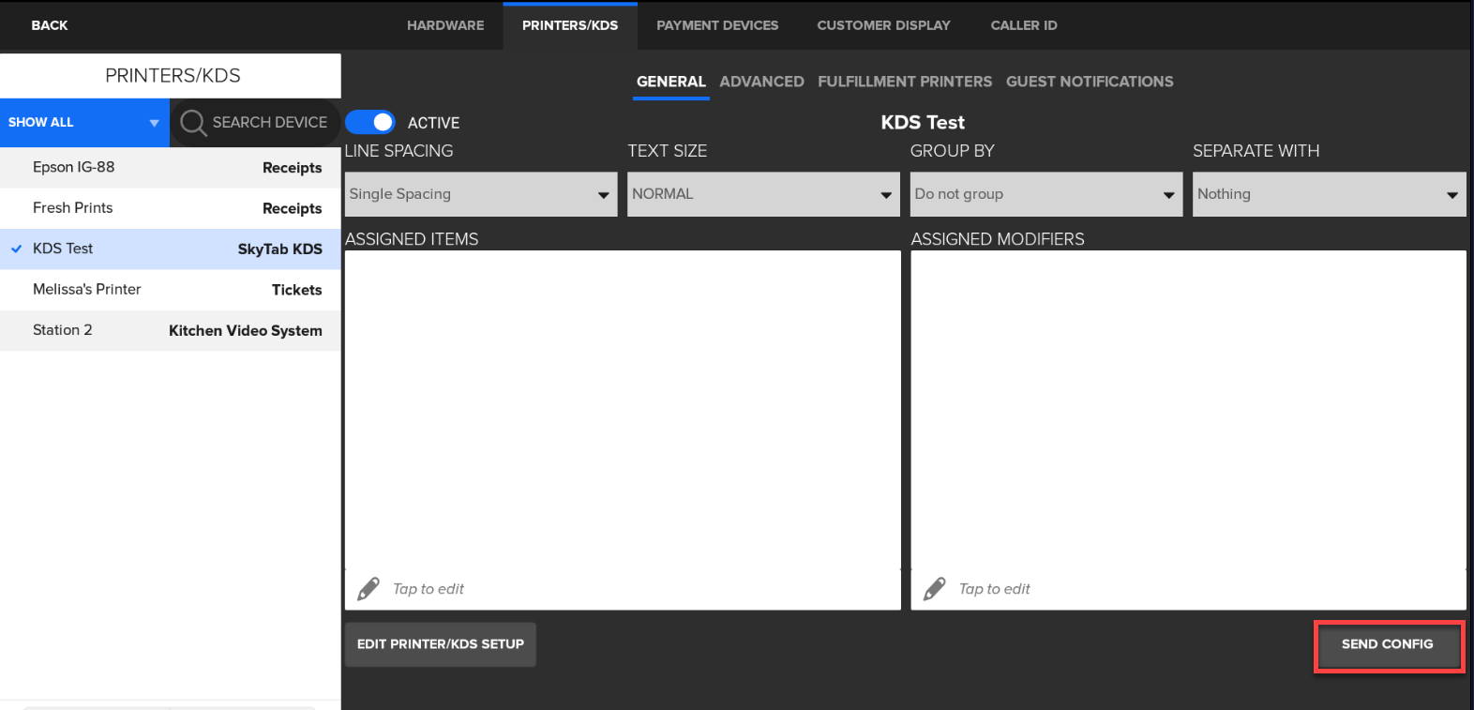Select Station 2 Kitchen Video System
The height and width of the screenshot is (710, 1474).
[170, 330]
